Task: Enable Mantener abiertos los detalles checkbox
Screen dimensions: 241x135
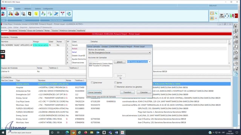Action: tap(116, 87)
